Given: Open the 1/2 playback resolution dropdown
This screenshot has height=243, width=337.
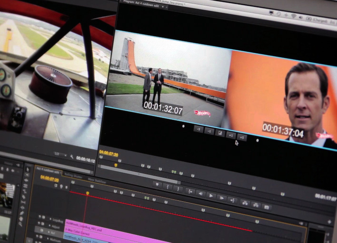Looking at the screenshot, I should [60, 154].
